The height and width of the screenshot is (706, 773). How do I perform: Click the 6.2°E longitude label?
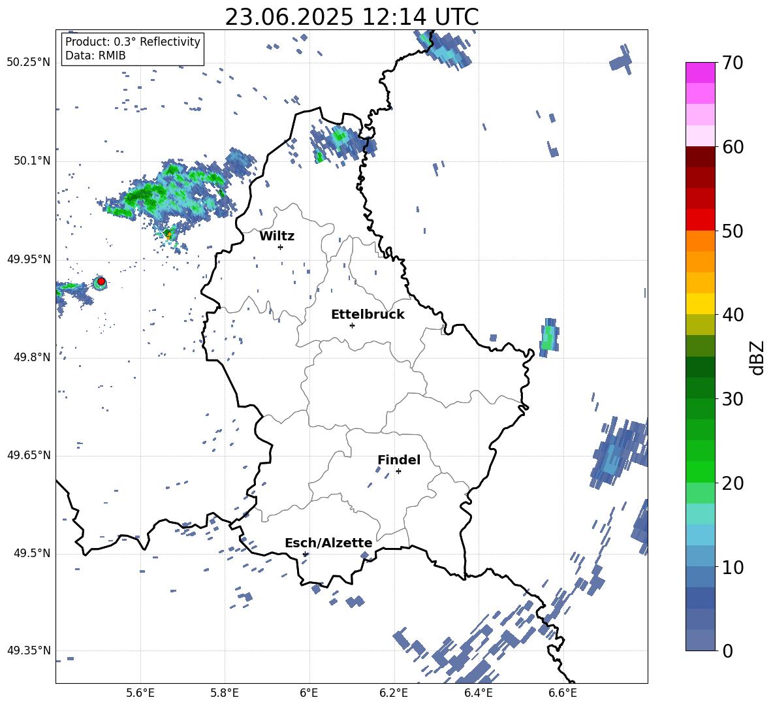pos(394,693)
